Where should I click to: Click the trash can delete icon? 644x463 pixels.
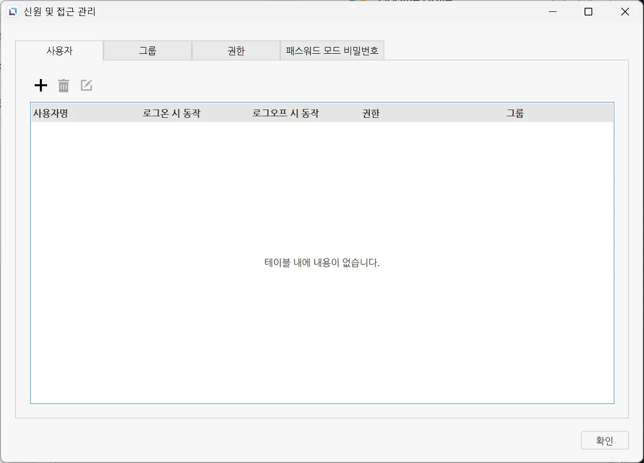pyautogui.click(x=64, y=86)
